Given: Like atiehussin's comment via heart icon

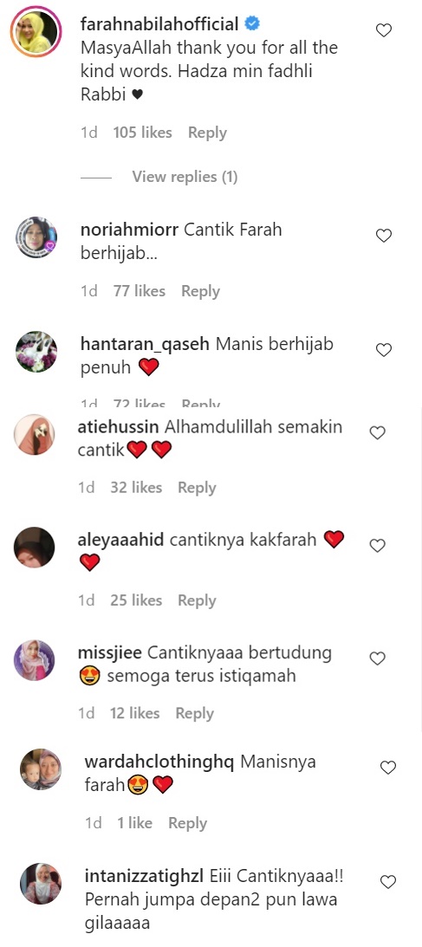Looking at the screenshot, I should click(x=377, y=432).
